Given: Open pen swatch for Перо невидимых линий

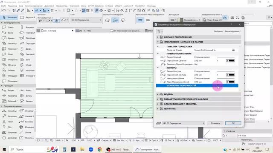Looking at the screenshot, I should click(x=230, y=82).
